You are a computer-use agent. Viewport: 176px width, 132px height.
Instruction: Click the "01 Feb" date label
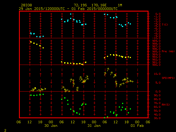[x=137, y=126]
